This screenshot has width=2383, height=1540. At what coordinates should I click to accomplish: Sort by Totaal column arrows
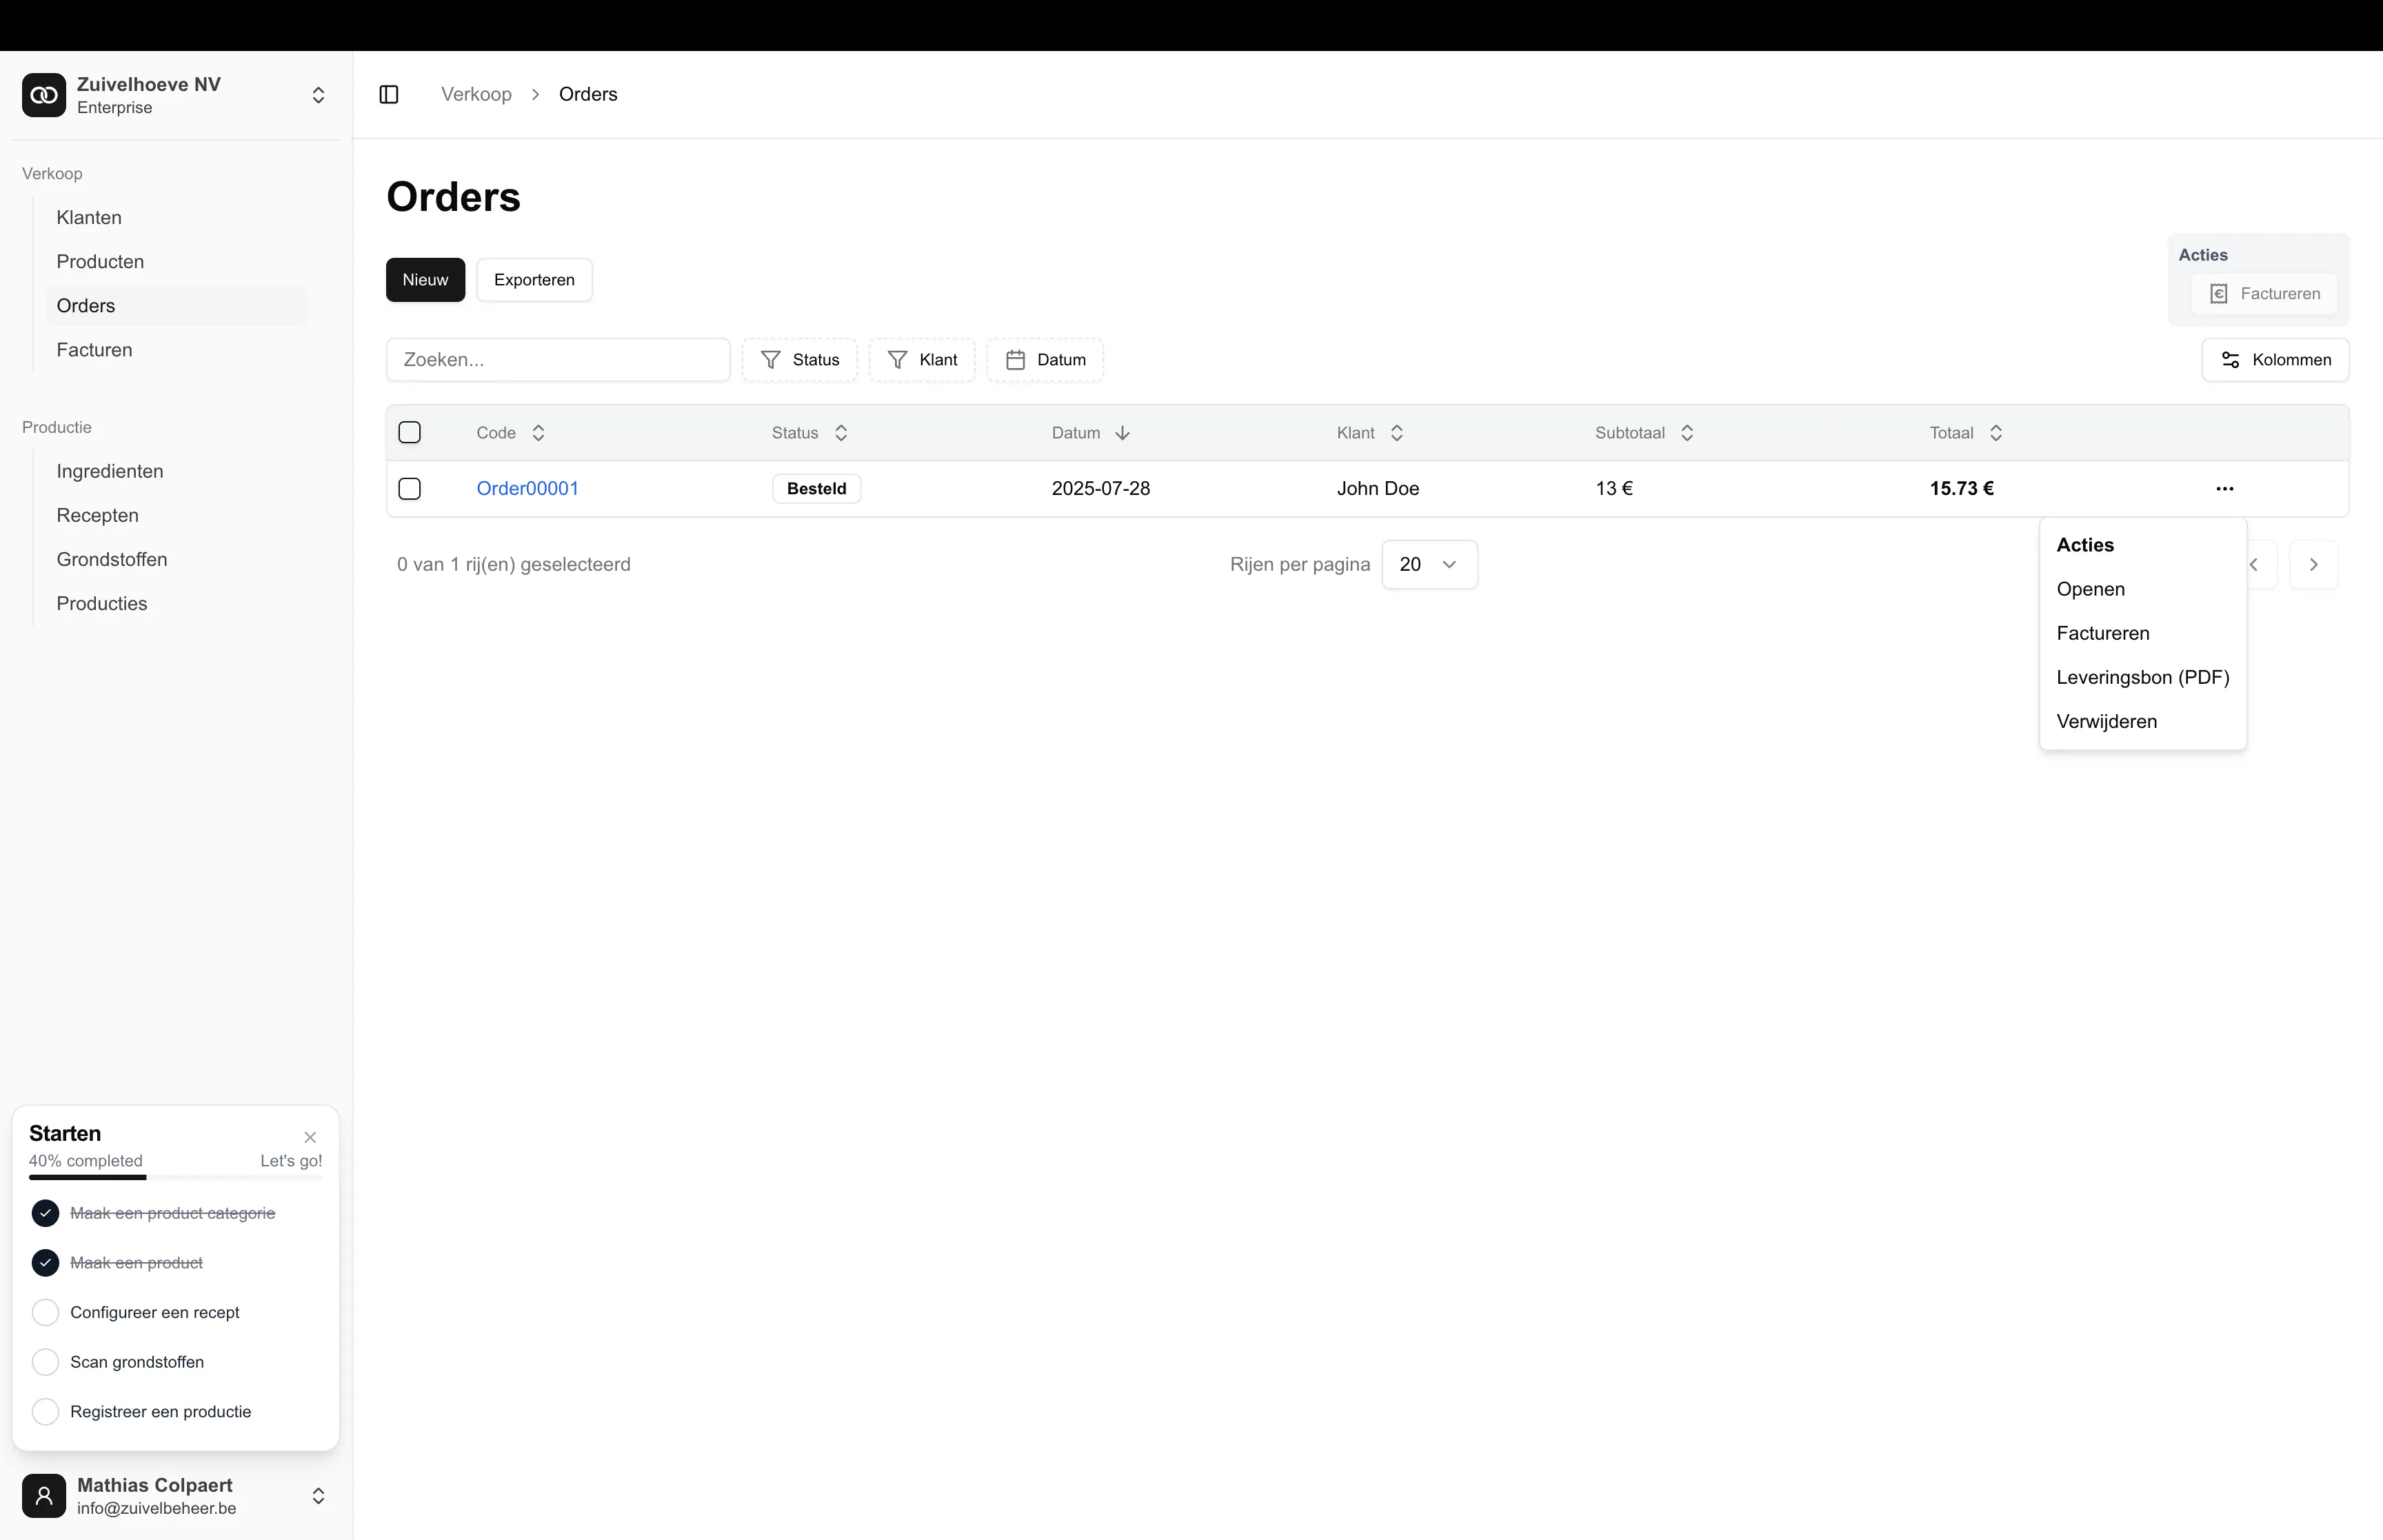1996,433
